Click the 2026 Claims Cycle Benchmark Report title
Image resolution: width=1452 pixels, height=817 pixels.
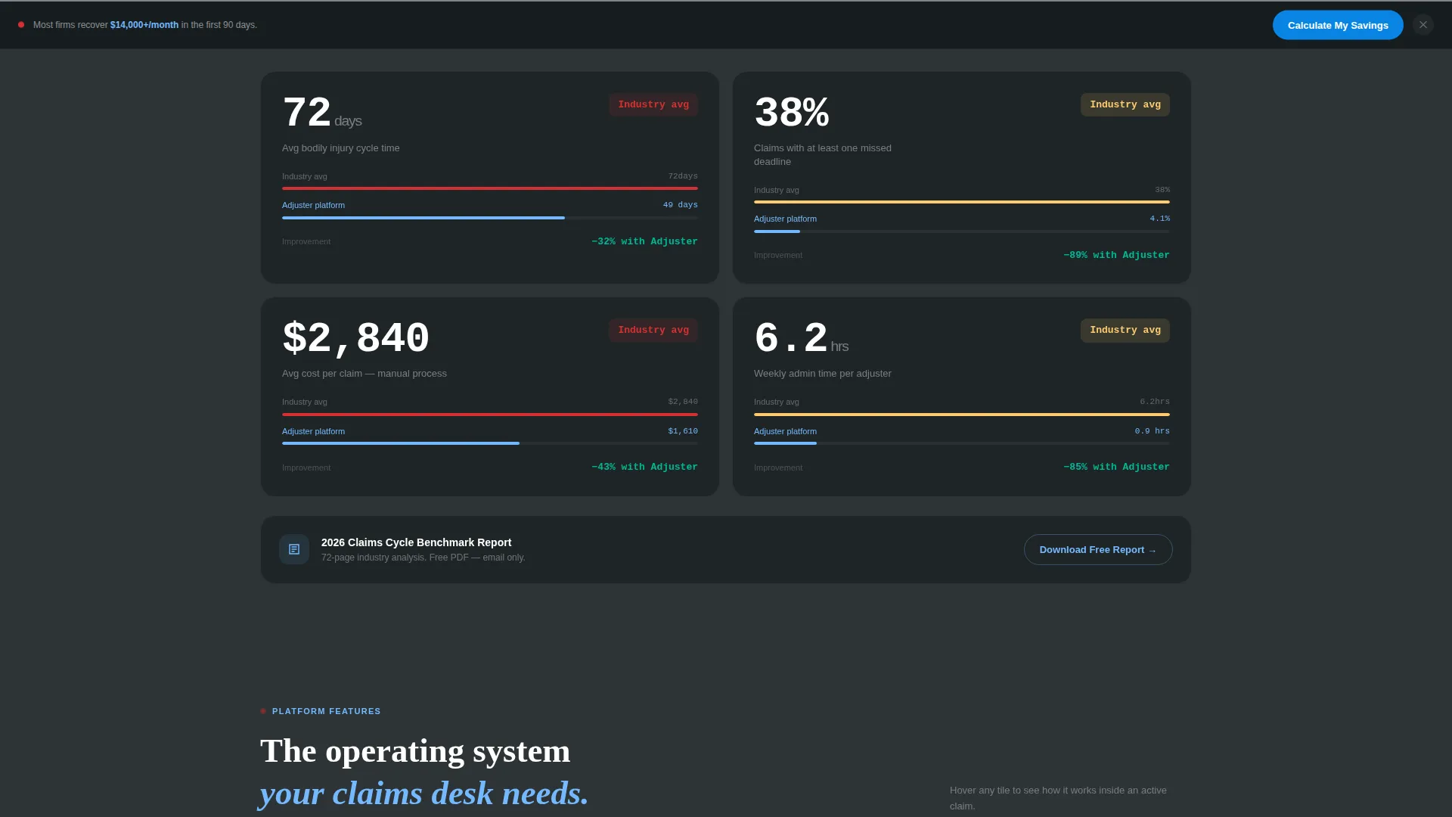416,542
